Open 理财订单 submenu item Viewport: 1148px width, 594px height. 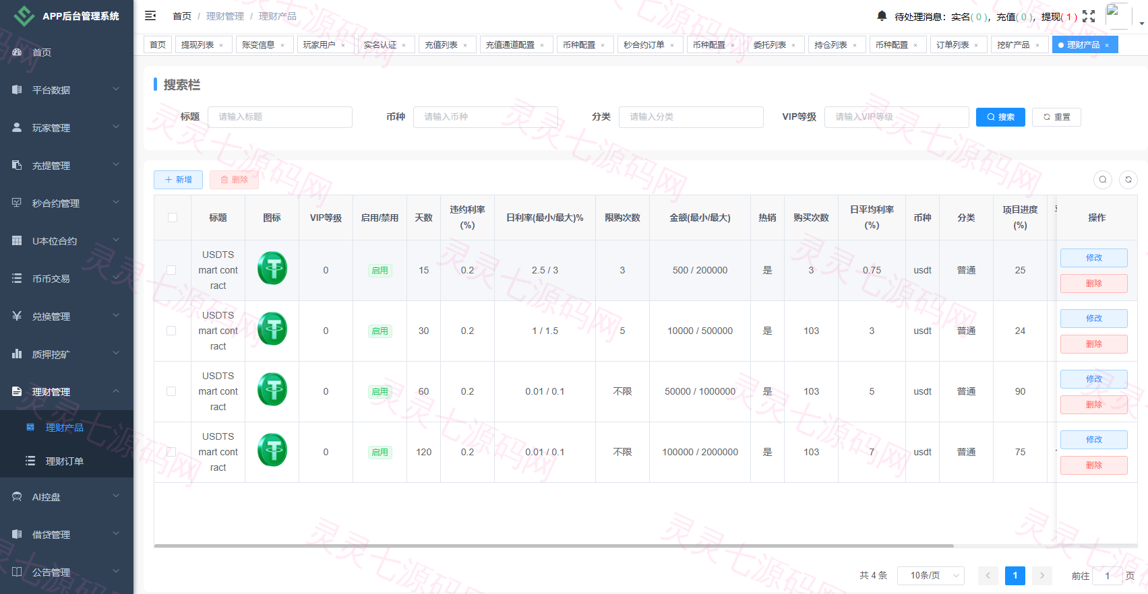coord(67,461)
